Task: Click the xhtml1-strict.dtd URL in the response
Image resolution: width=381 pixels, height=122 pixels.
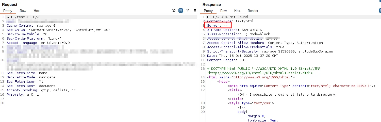Action: coord(260,73)
